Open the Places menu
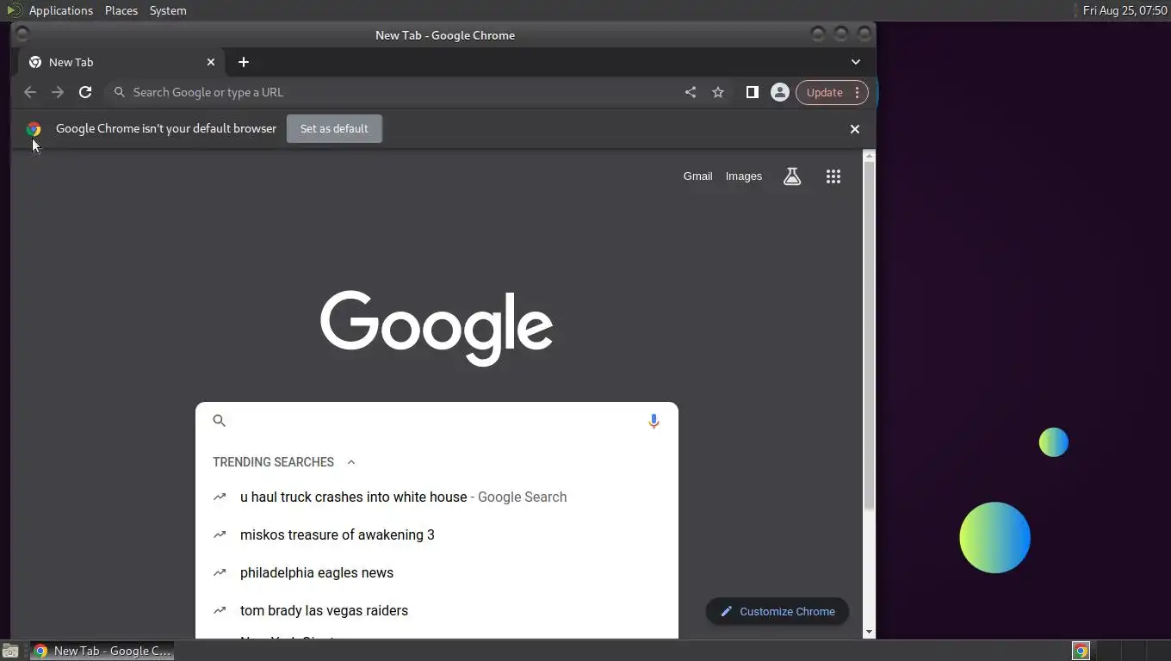1171x661 pixels. [121, 10]
